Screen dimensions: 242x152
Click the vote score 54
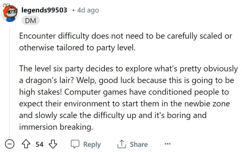[40, 144]
